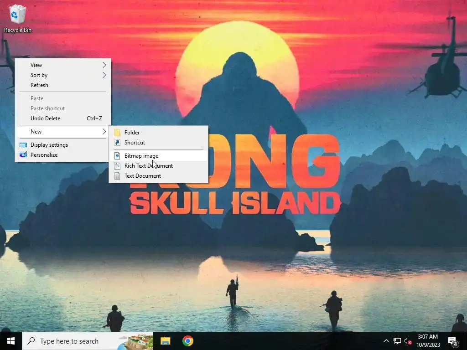Click the search highlights illustration in taskbar
The height and width of the screenshot is (350, 467).
(x=136, y=341)
